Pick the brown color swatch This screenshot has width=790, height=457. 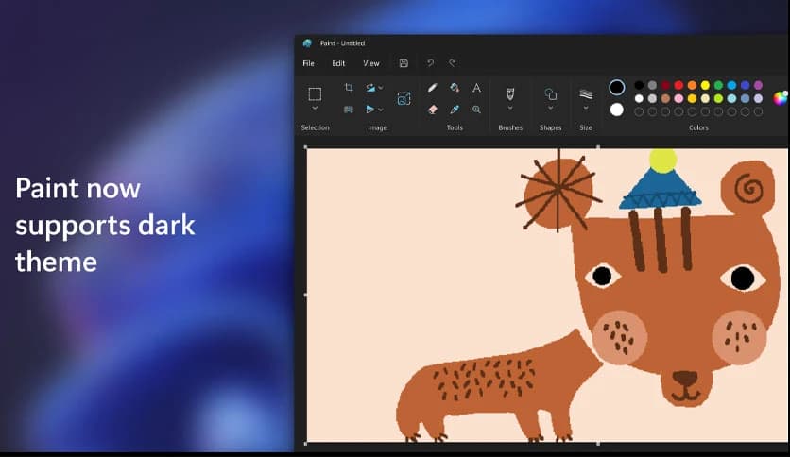pos(665,98)
